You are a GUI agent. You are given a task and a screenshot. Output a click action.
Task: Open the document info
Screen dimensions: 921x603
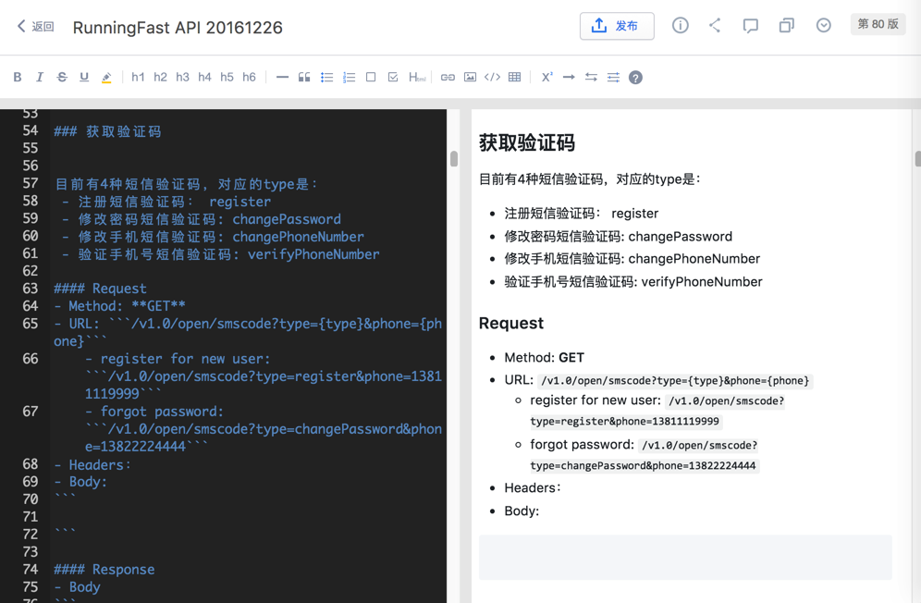point(681,25)
